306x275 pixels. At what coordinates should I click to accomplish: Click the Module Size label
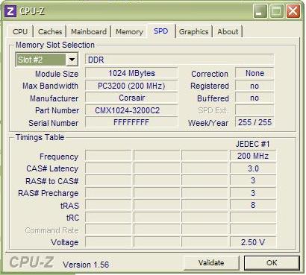[57, 74]
